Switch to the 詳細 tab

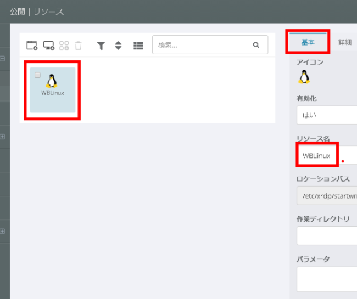tap(344, 42)
